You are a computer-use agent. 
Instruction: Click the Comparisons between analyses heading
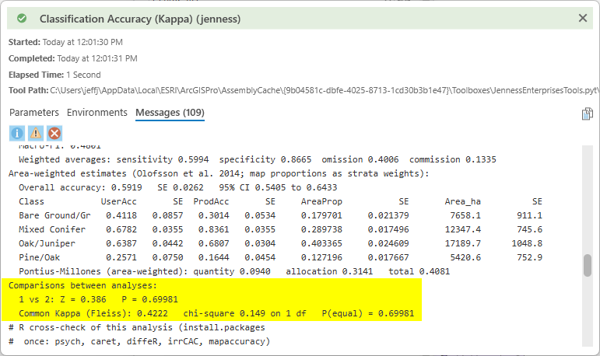point(82,285)
